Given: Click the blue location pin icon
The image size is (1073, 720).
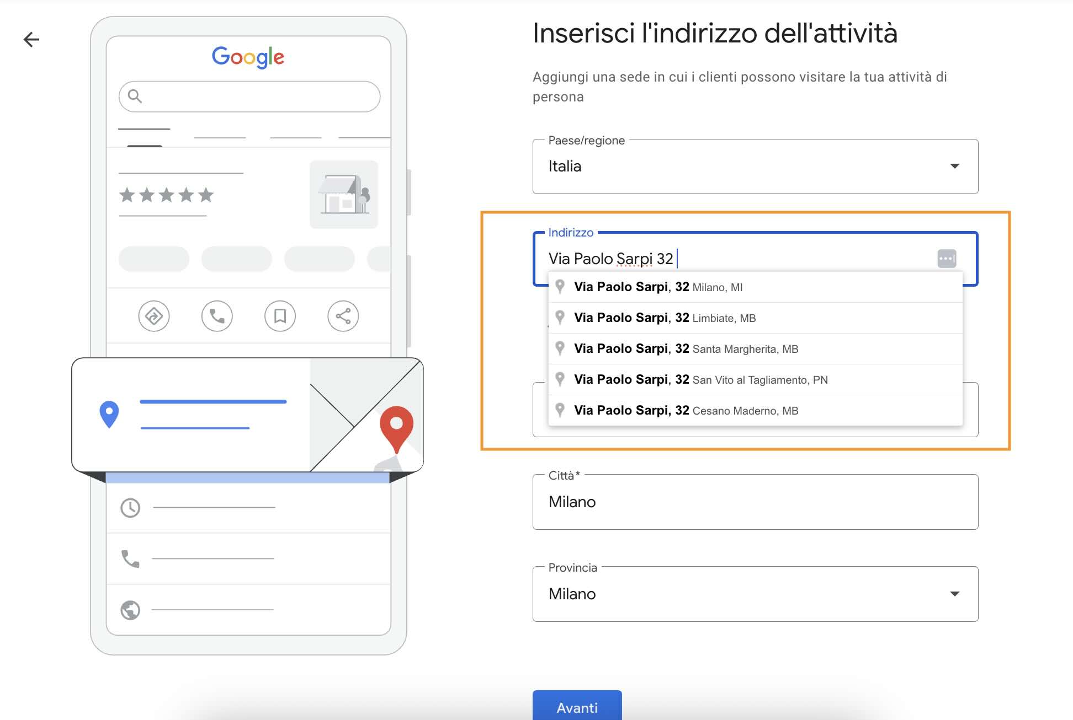Looking at the screenshot, I should [x=109, y=414].
